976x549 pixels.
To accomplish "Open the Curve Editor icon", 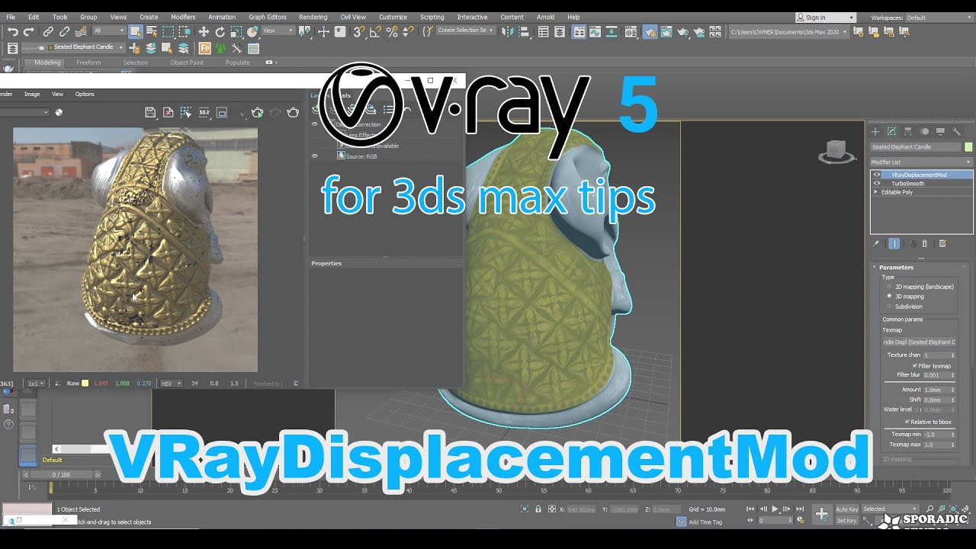I will click(x=596, y=31).
